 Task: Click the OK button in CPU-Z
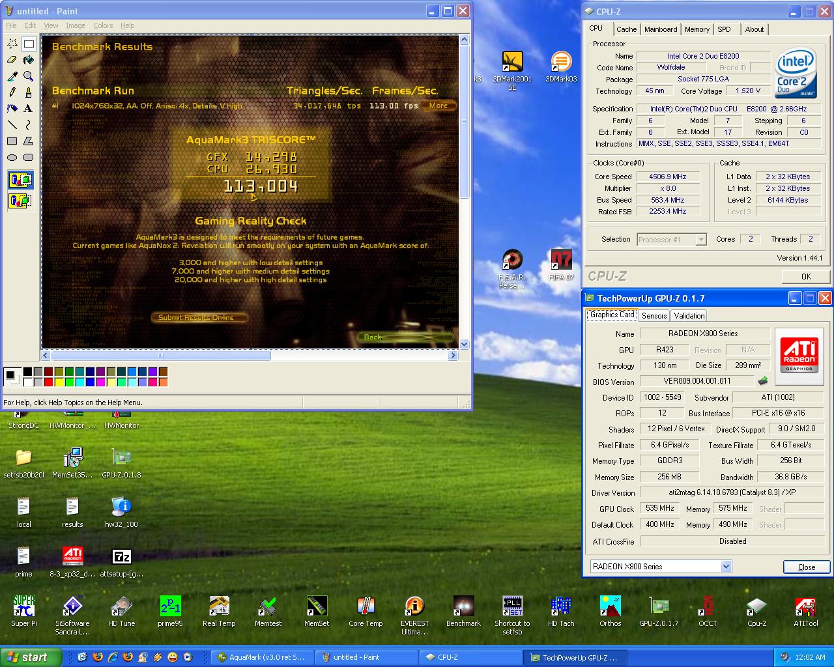coord(806,276)
